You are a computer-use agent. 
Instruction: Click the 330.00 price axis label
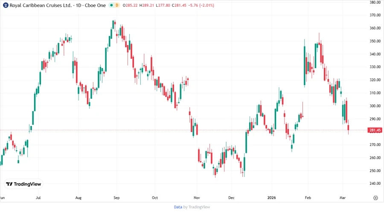tap(375, 67)
